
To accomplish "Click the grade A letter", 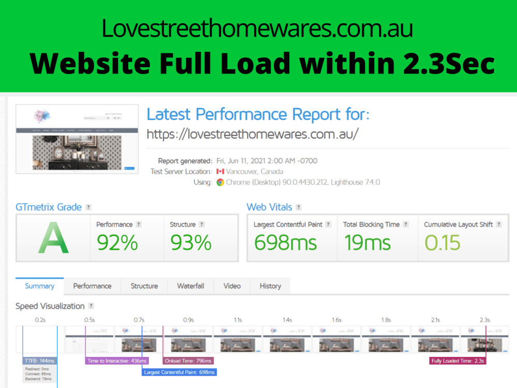I will [53, 238].
